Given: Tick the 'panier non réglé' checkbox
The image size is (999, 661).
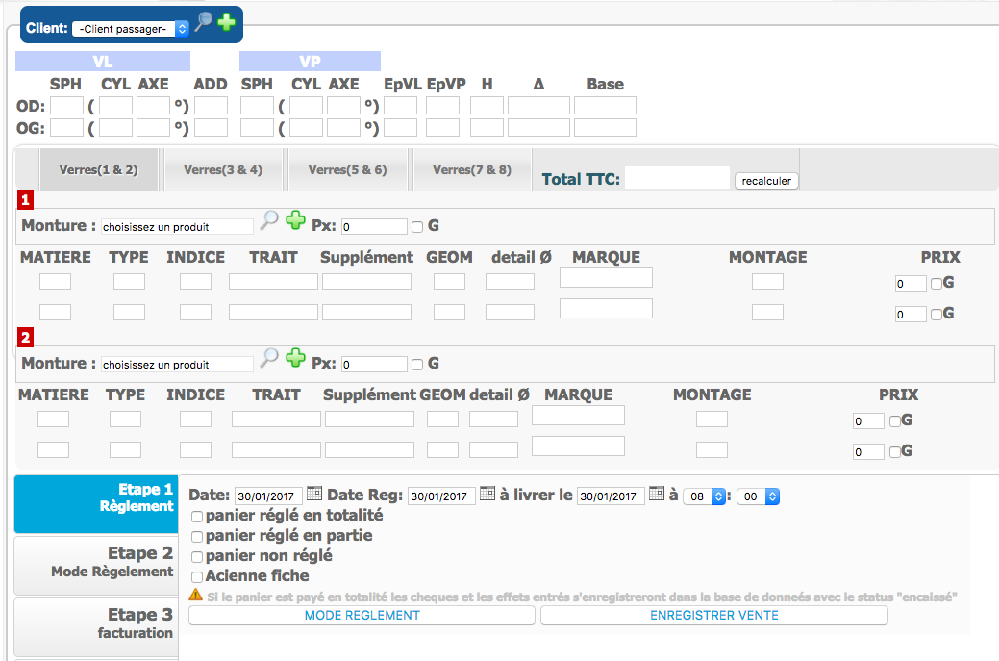Looking at the screenshot, I should point(197,556).
